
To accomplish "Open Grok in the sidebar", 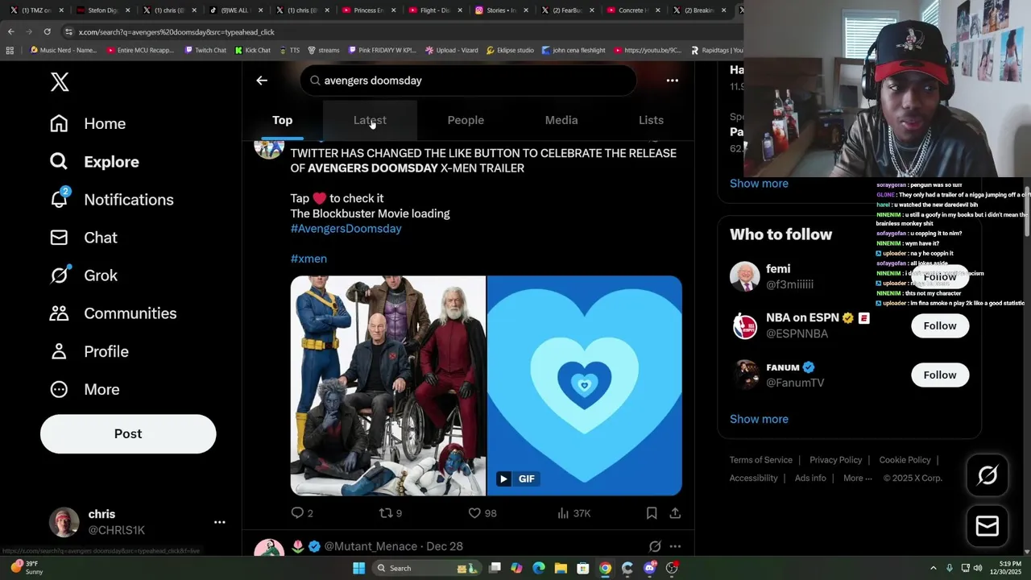I will click(x=84, y=275).
